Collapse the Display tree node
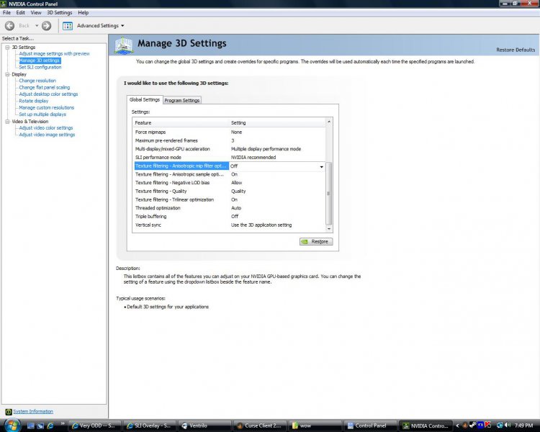 7,74
